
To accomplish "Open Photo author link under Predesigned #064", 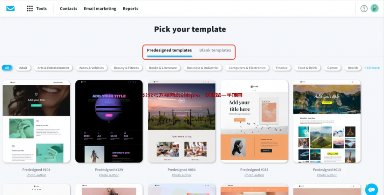I will click(181, 175).
